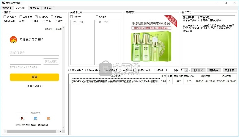Open the 账号密码登录 link
Viewport: 239px width, 137px height.
click(x=34, y=86)
